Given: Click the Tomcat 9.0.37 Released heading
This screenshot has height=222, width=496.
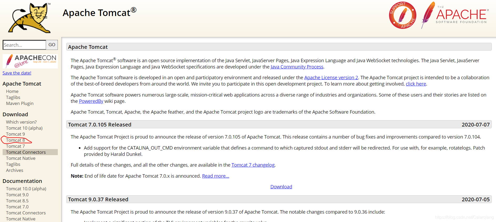Looking at the screenshot, I should 98,199.
